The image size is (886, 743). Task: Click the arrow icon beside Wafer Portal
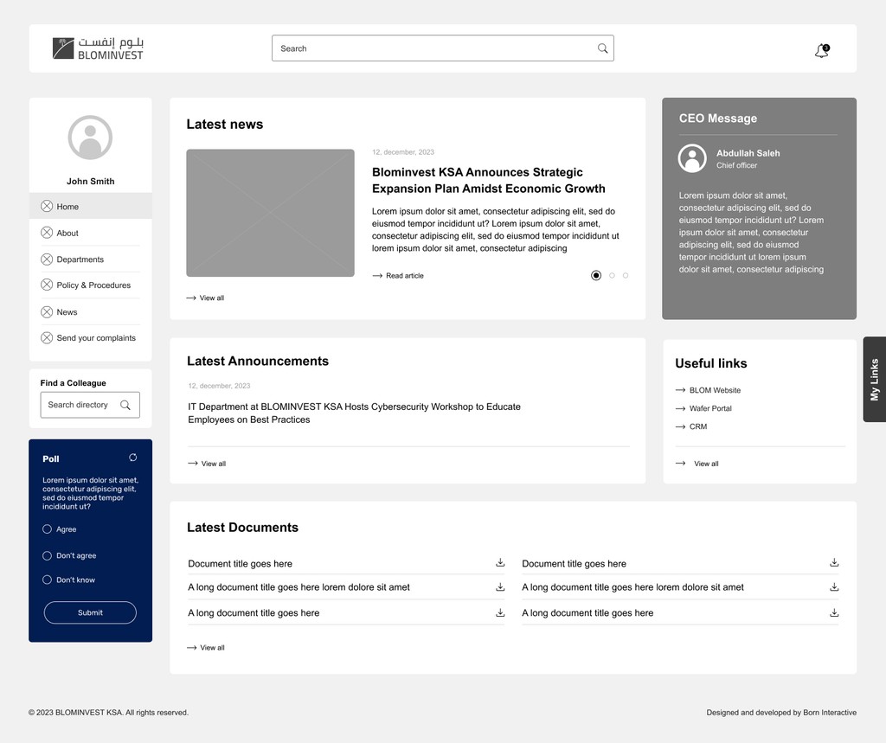click(x=680, y=408)
